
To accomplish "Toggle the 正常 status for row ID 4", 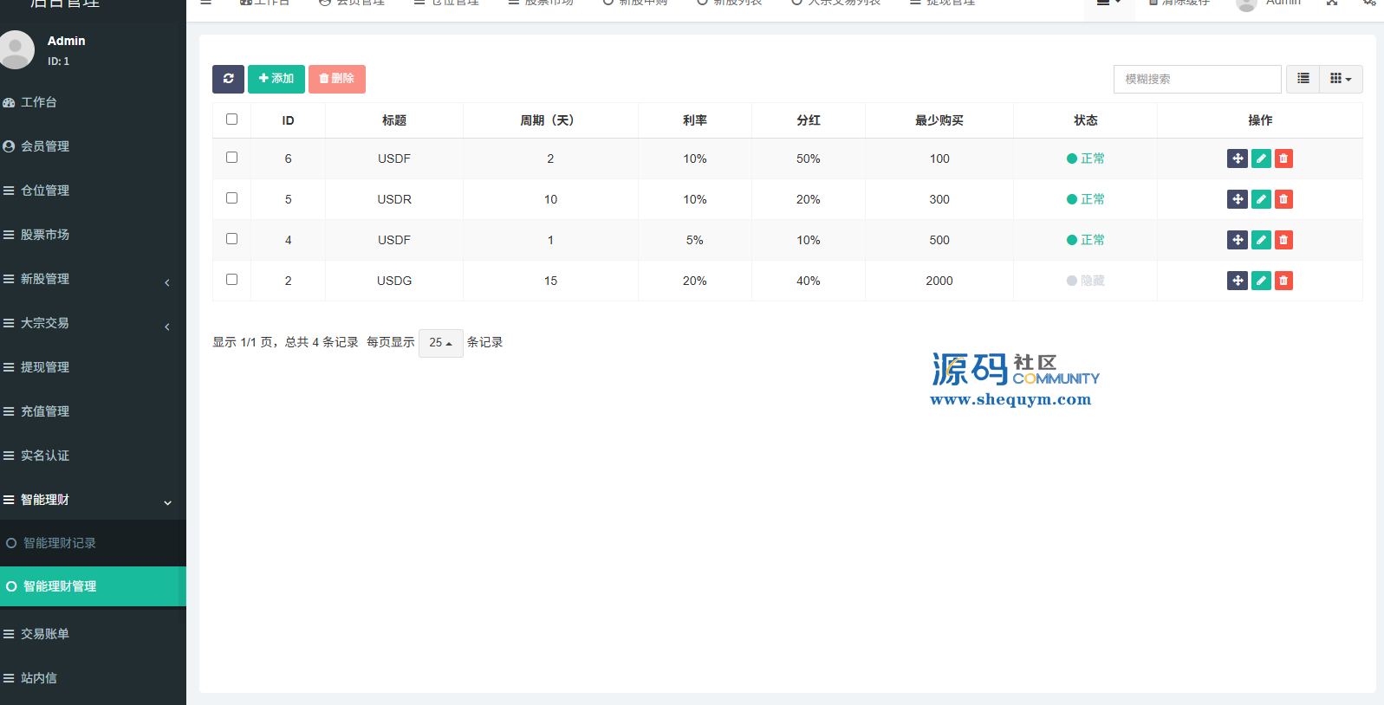I will tap(1085, 240).
